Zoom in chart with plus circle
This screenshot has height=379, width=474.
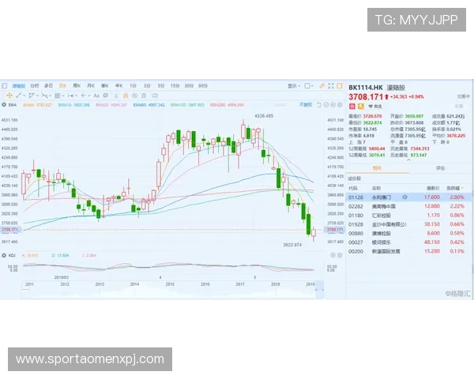(x=333, y=105)
